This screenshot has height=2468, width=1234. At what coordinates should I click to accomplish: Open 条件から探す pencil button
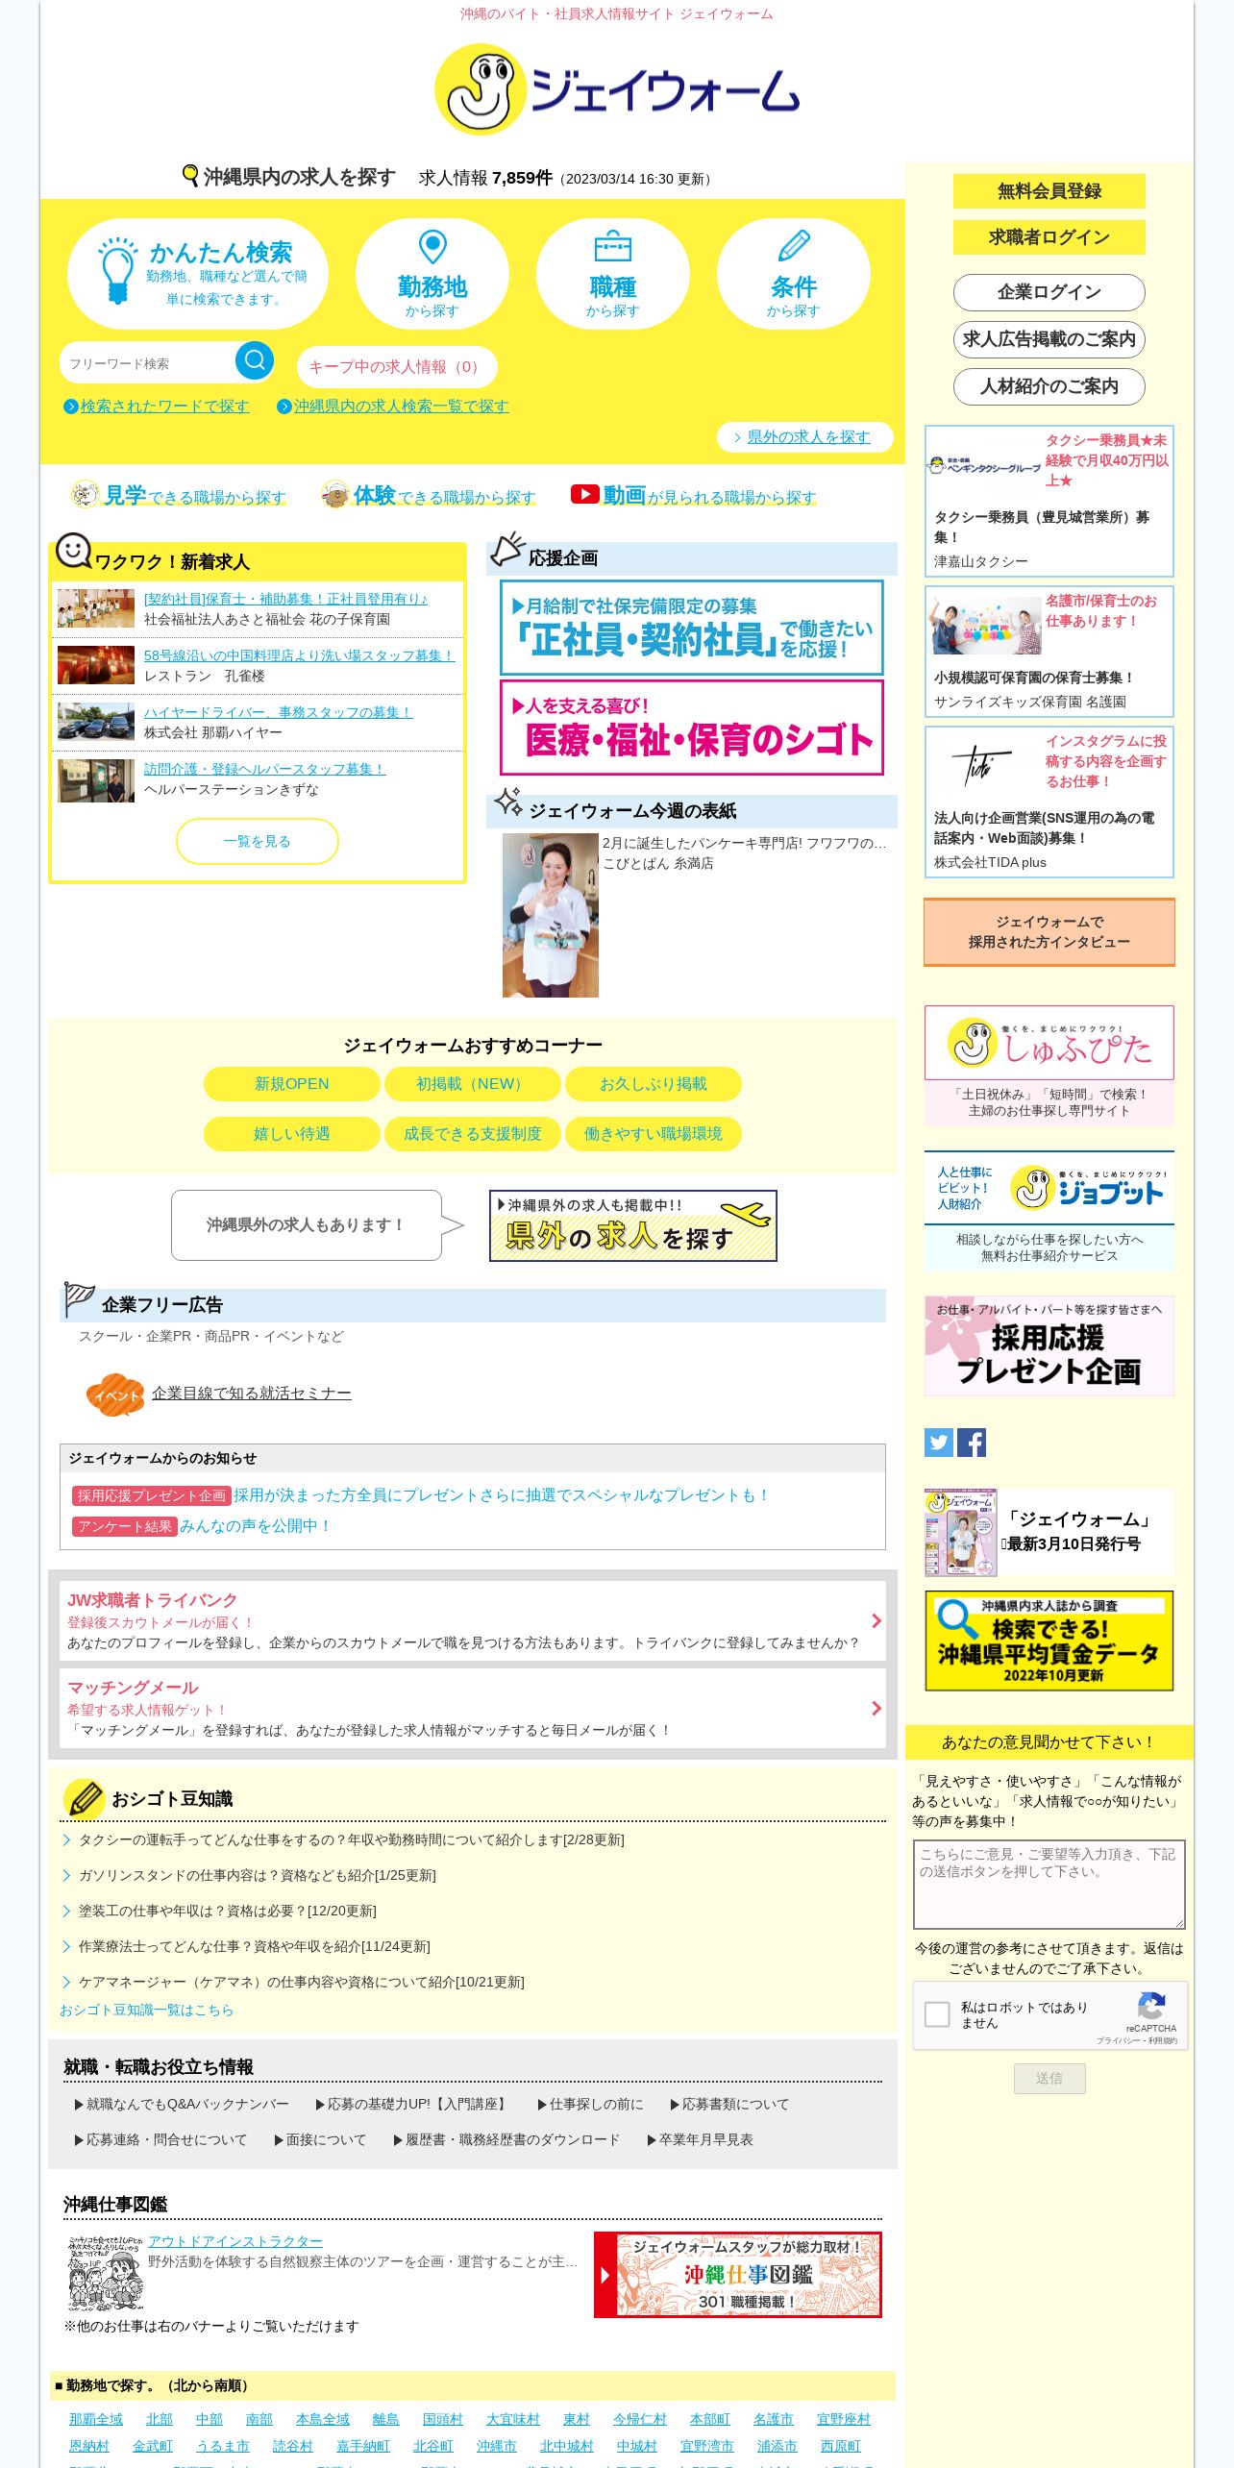coord(794,274)
